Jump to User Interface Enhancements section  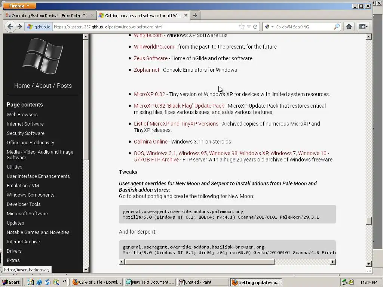tap(38, 176)
